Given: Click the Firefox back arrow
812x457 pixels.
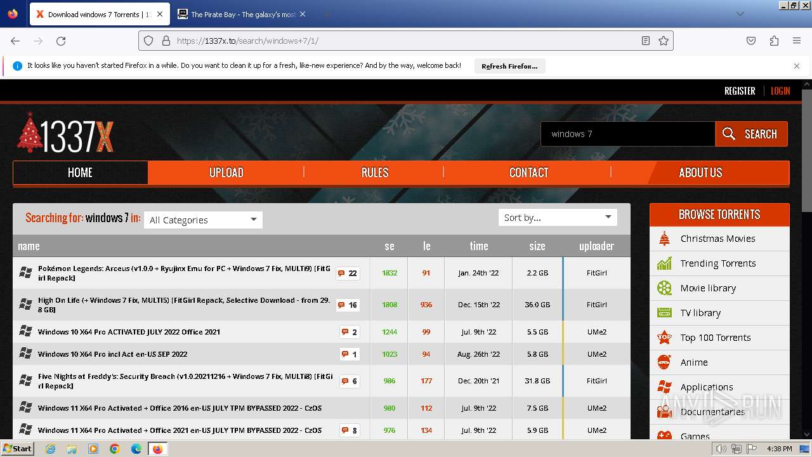Looking at the screenshot, I should (x=15, y=41).
